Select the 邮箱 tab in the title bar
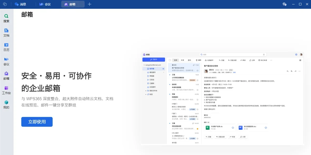 (73, 4)
